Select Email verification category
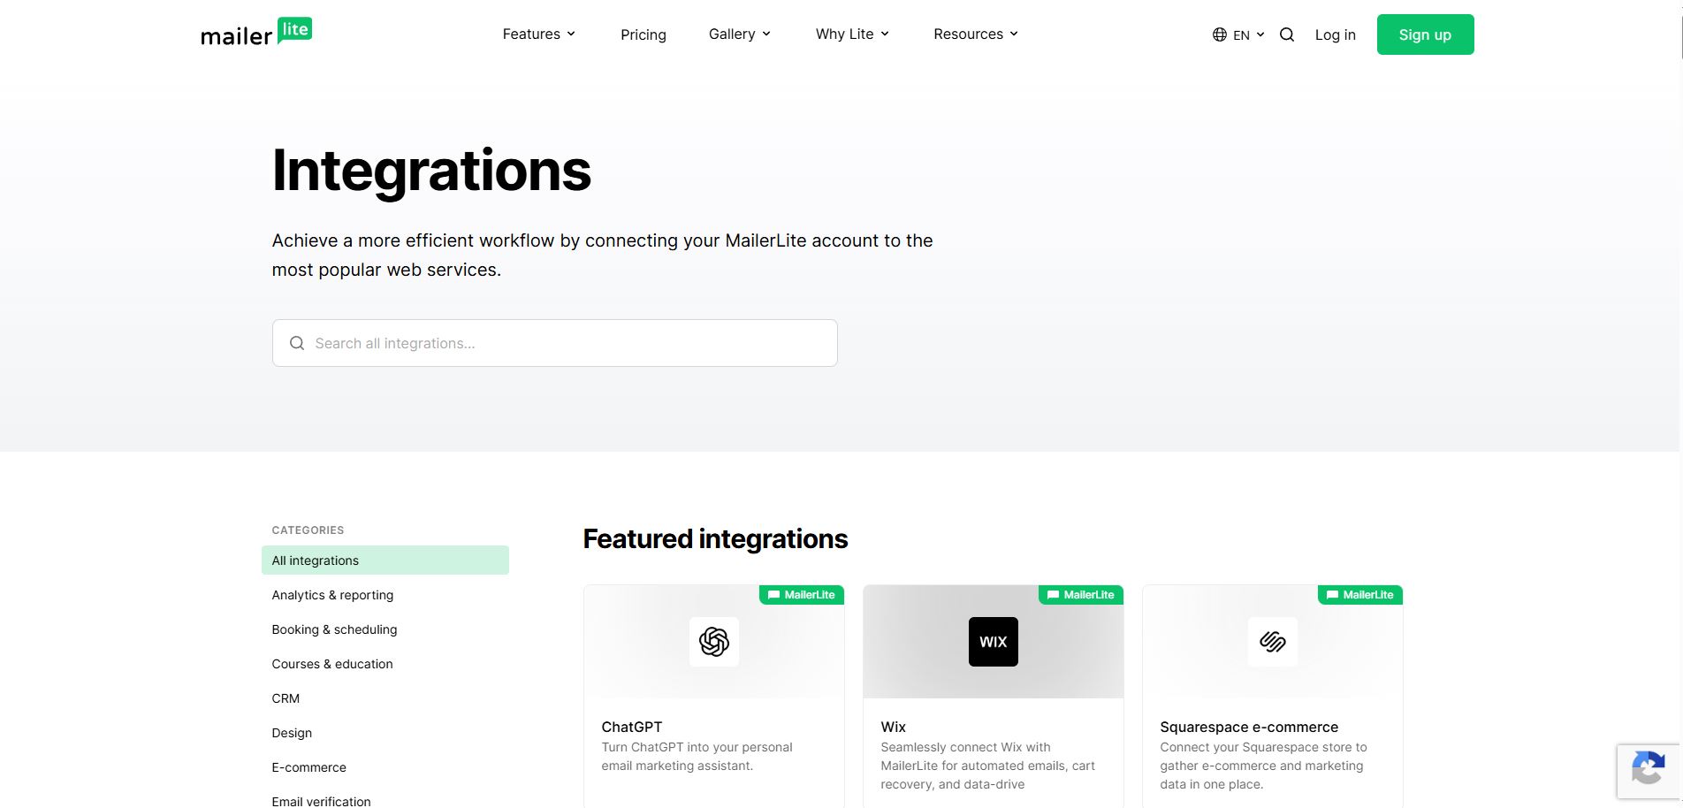 click(321, 801)
